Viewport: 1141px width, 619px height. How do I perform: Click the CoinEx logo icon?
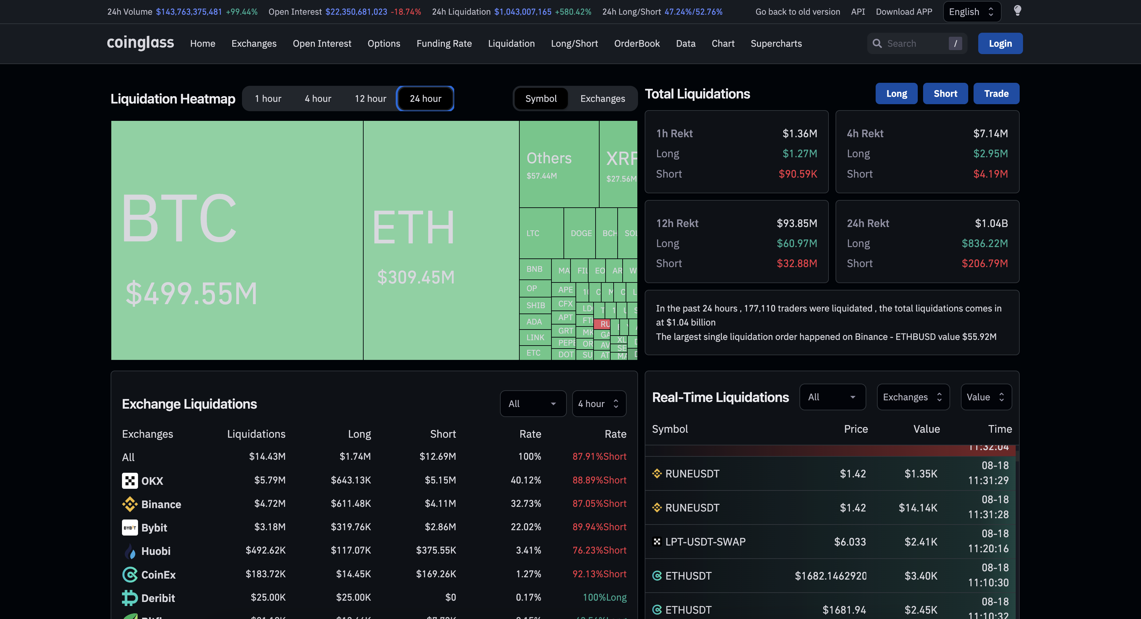(130, 574)
